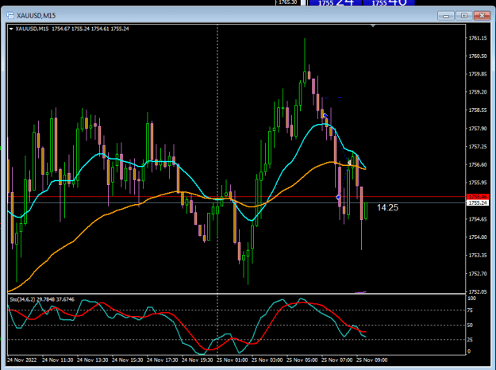Click the 1761.15 price scale value

point(478,38)
